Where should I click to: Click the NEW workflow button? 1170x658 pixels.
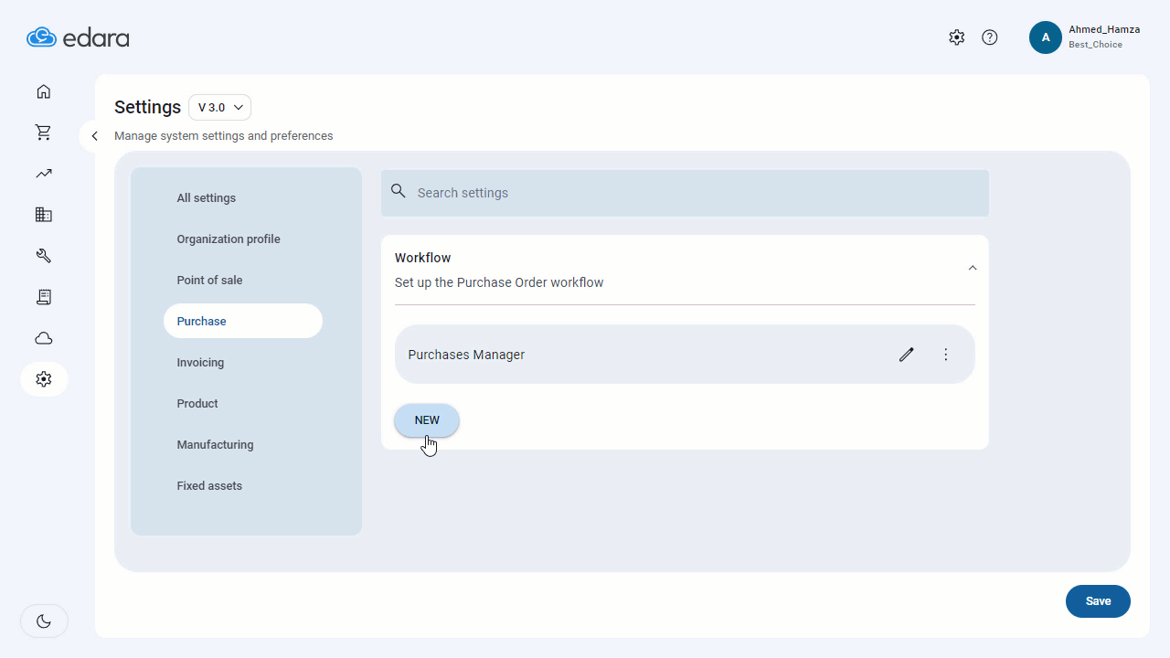pyautogui.click(x=427, y=420)
